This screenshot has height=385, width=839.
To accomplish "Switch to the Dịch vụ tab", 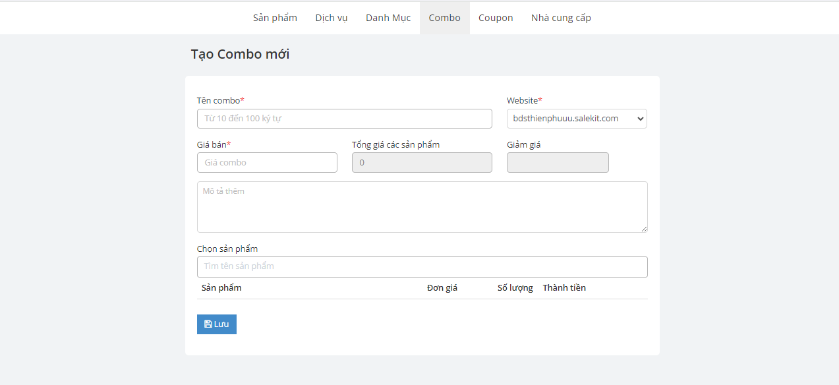I will [x=331, y=18].
